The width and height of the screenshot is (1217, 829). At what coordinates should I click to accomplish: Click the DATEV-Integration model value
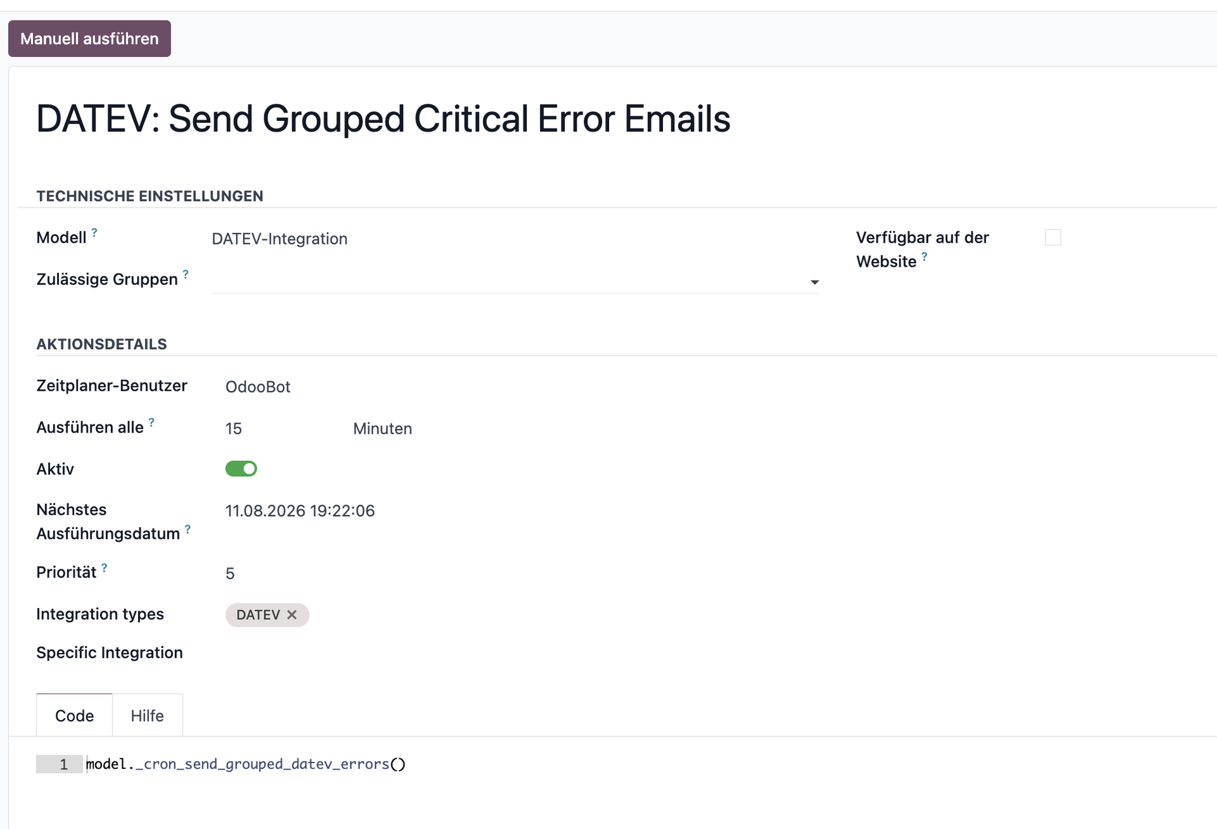280,239
